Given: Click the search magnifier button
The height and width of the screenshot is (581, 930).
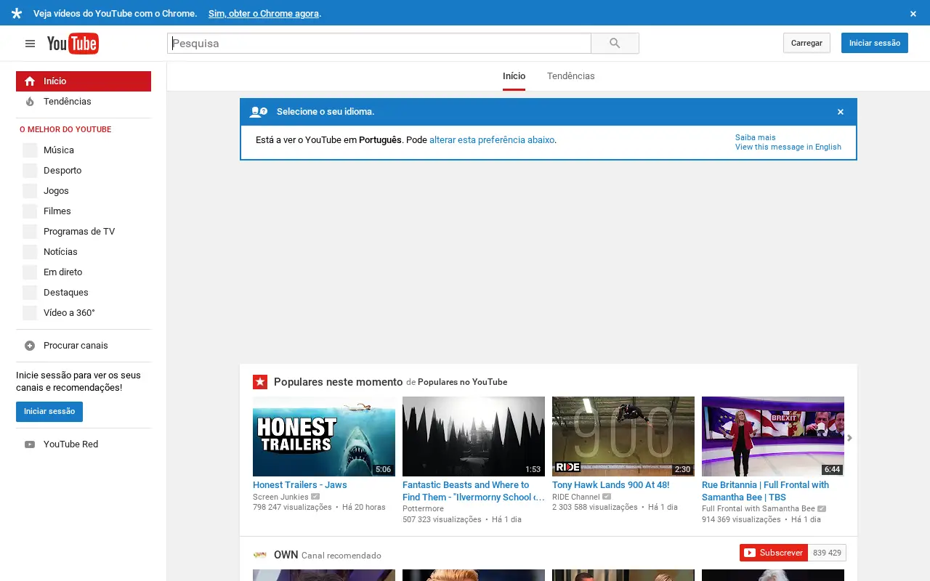Looking at the screenshot, I should 615,44.
